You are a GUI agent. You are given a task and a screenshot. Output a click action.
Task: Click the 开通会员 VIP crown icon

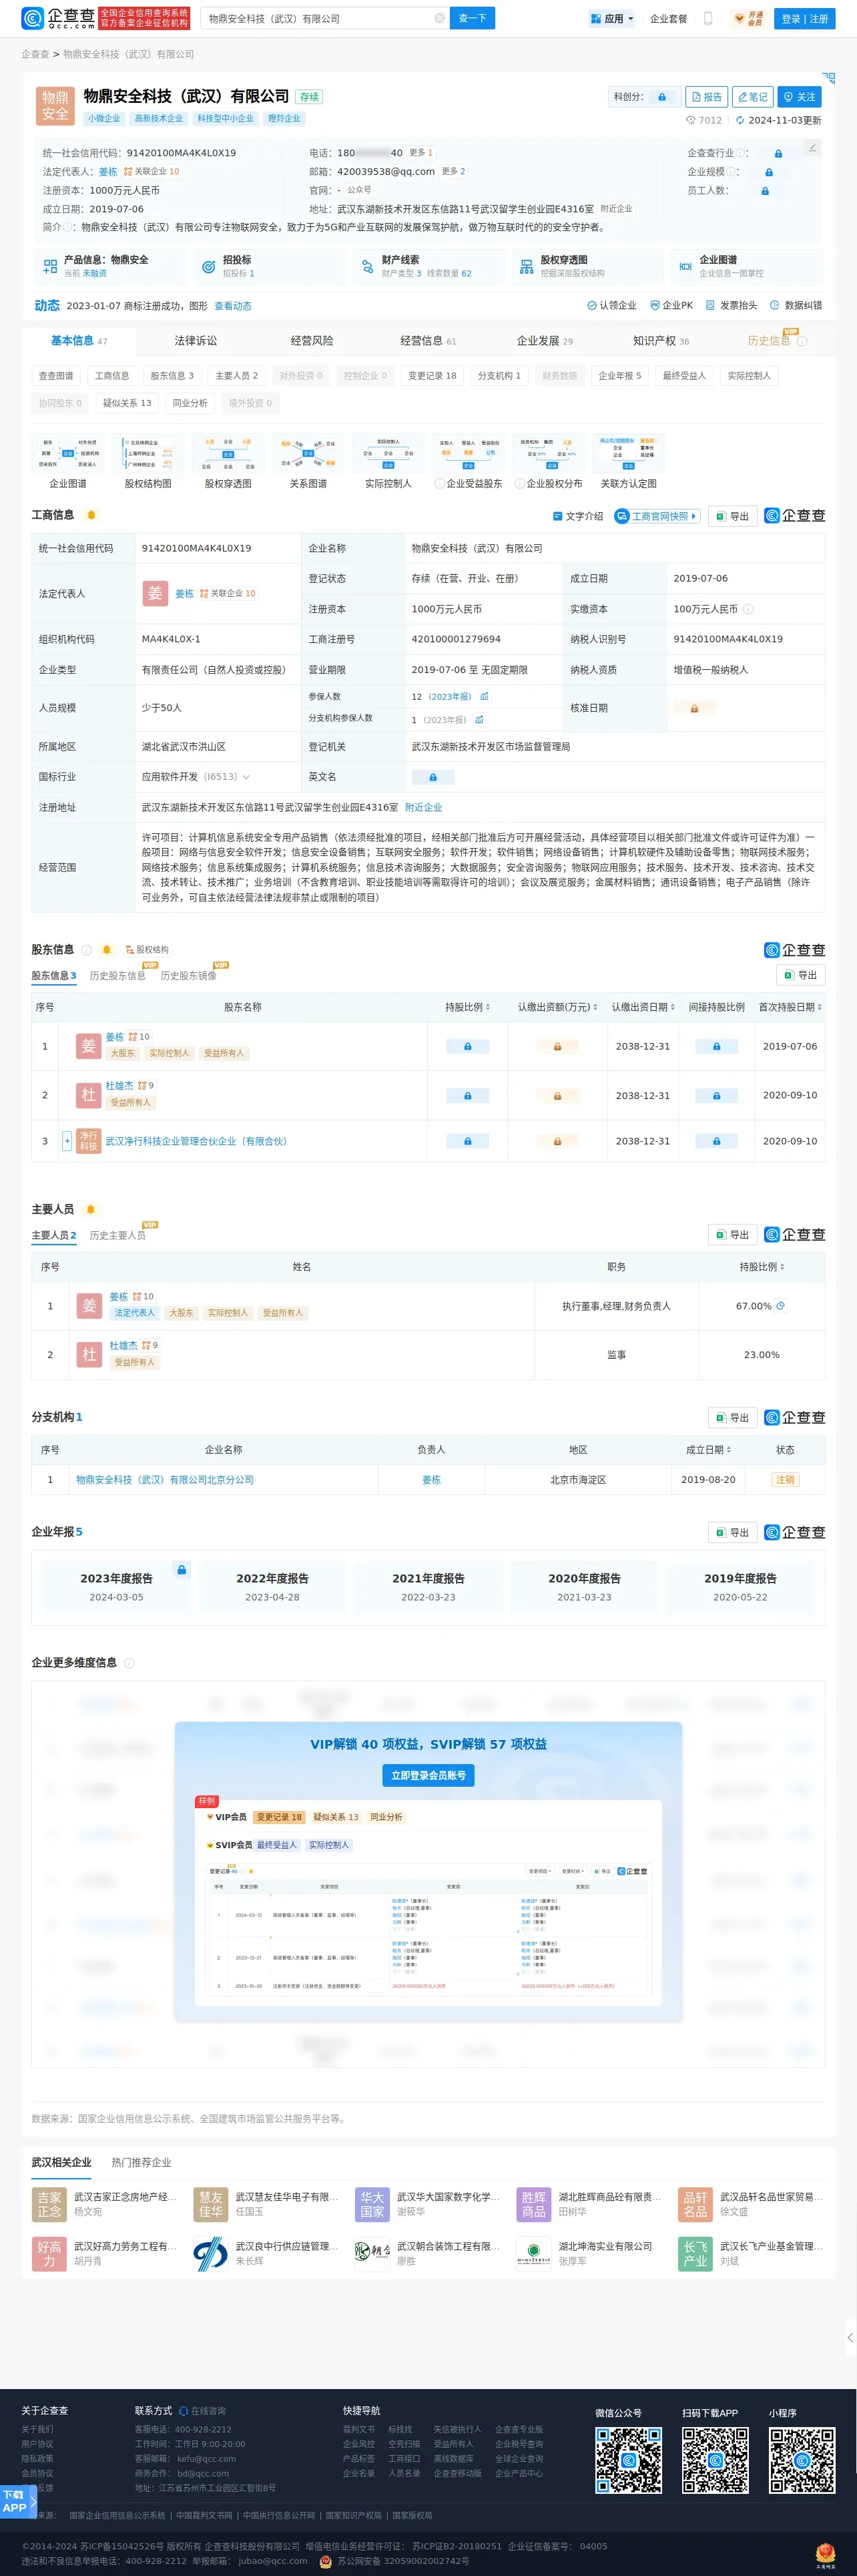(x=748, y=18)
